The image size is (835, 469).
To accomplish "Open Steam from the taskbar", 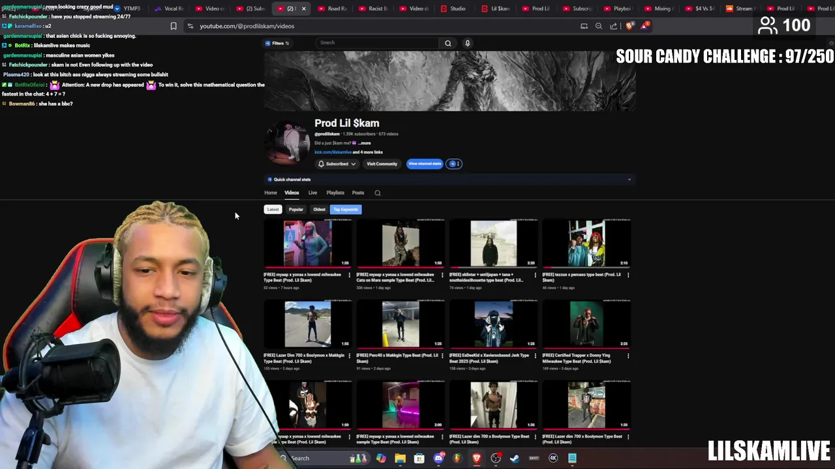I will point(515,459).
